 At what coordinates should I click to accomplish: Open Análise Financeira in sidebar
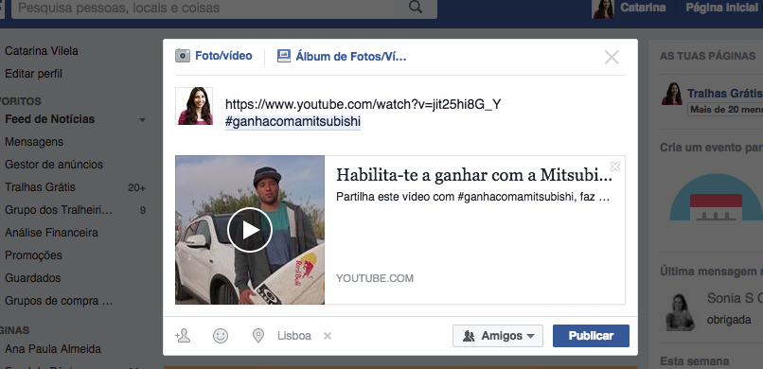point(51,233)
